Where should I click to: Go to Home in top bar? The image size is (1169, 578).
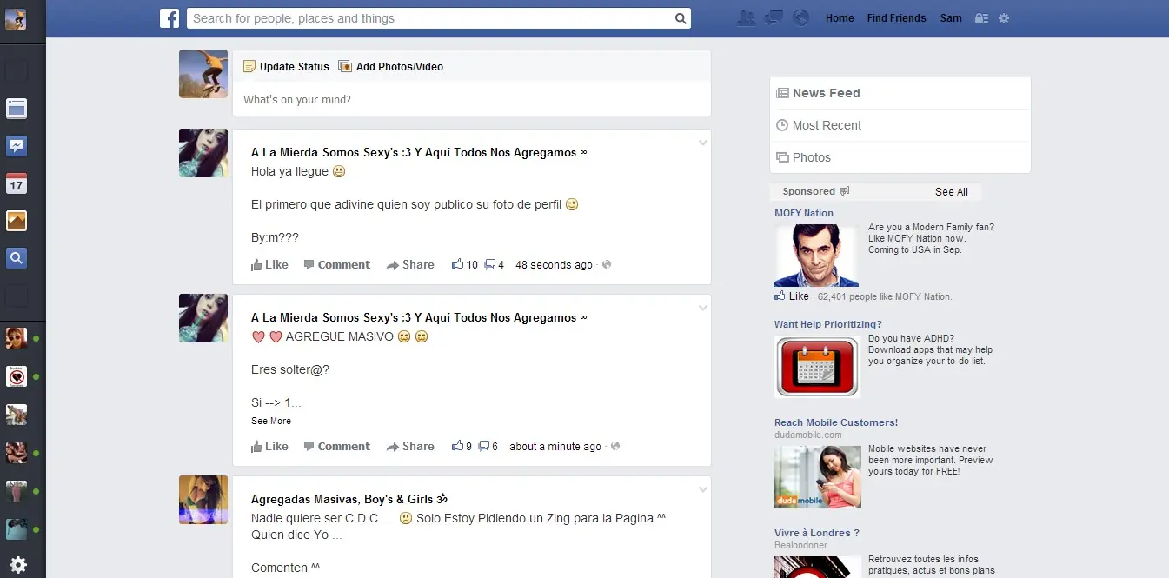pyautogui.click(x=840, y=18)
